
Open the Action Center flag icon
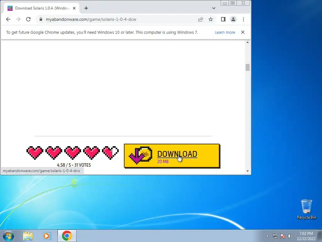(x=283, y=236)
